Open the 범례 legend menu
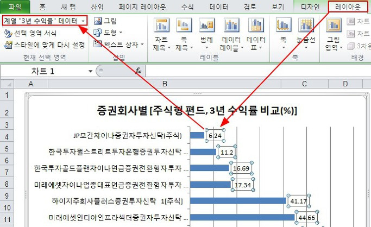 pos(206,34)
